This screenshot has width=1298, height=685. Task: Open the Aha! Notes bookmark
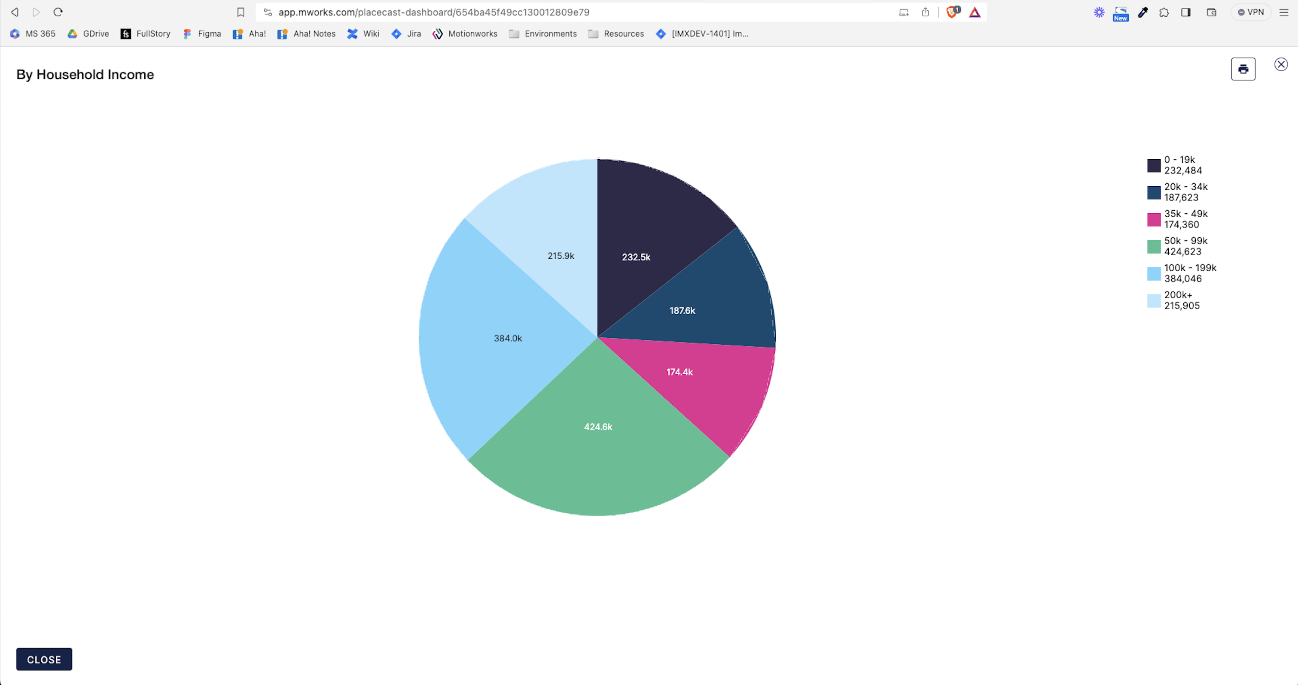click(x=307, y=34)
